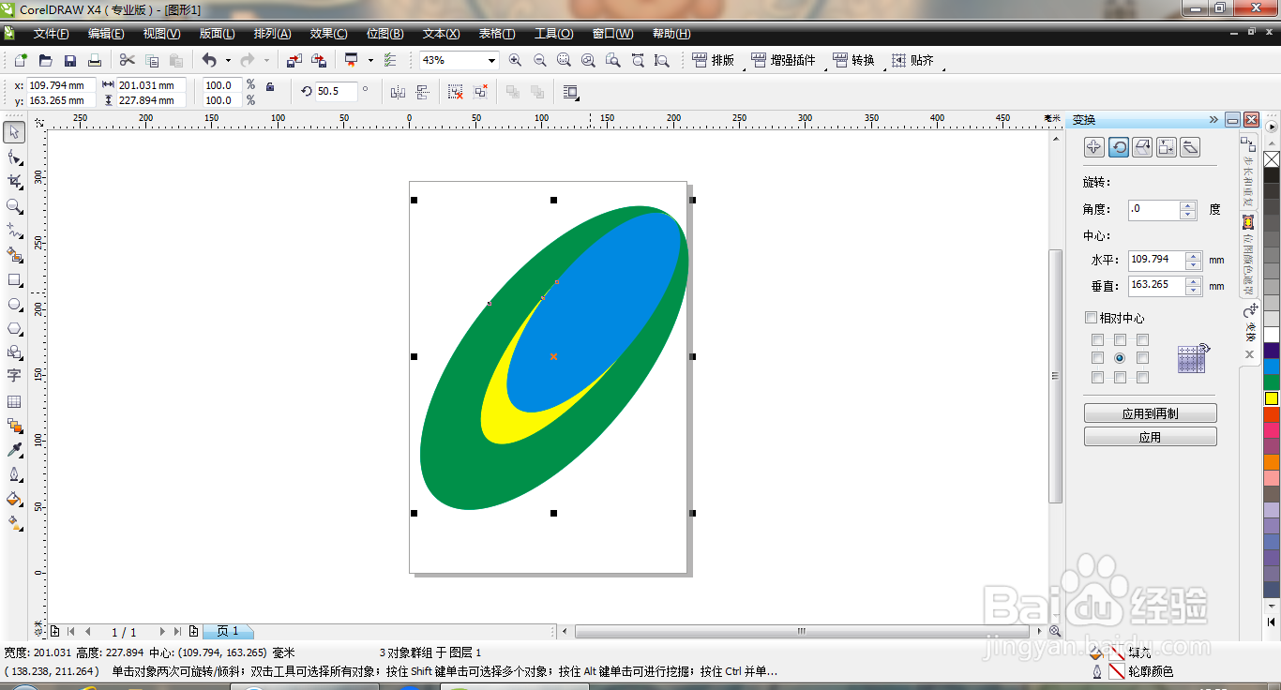Print the document
The image size is (1281, 690).
(x=94, y=60)
